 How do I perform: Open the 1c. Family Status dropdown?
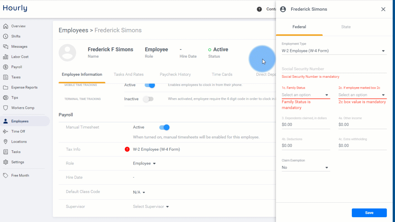[x=306, y=95]
